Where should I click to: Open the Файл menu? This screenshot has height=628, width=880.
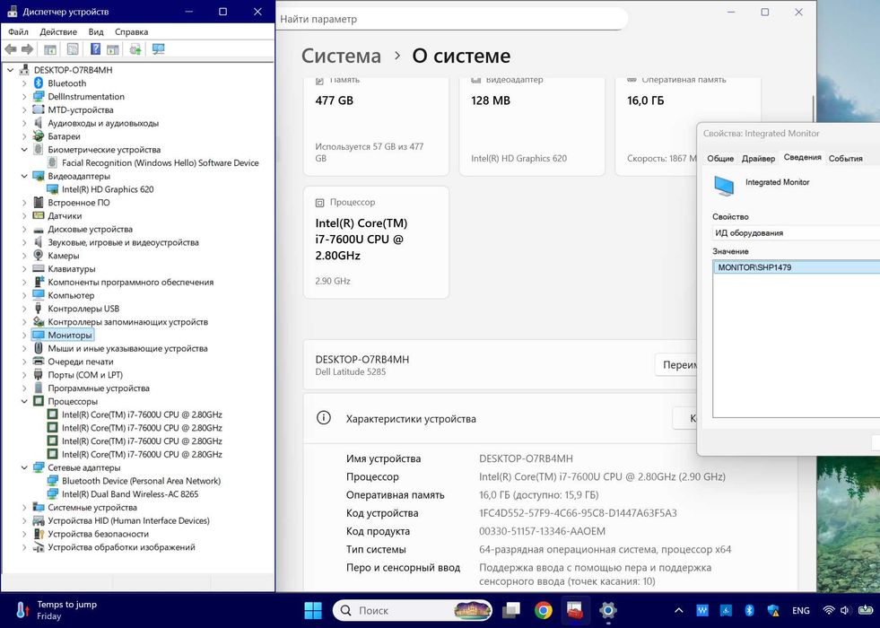pos(18,32)
